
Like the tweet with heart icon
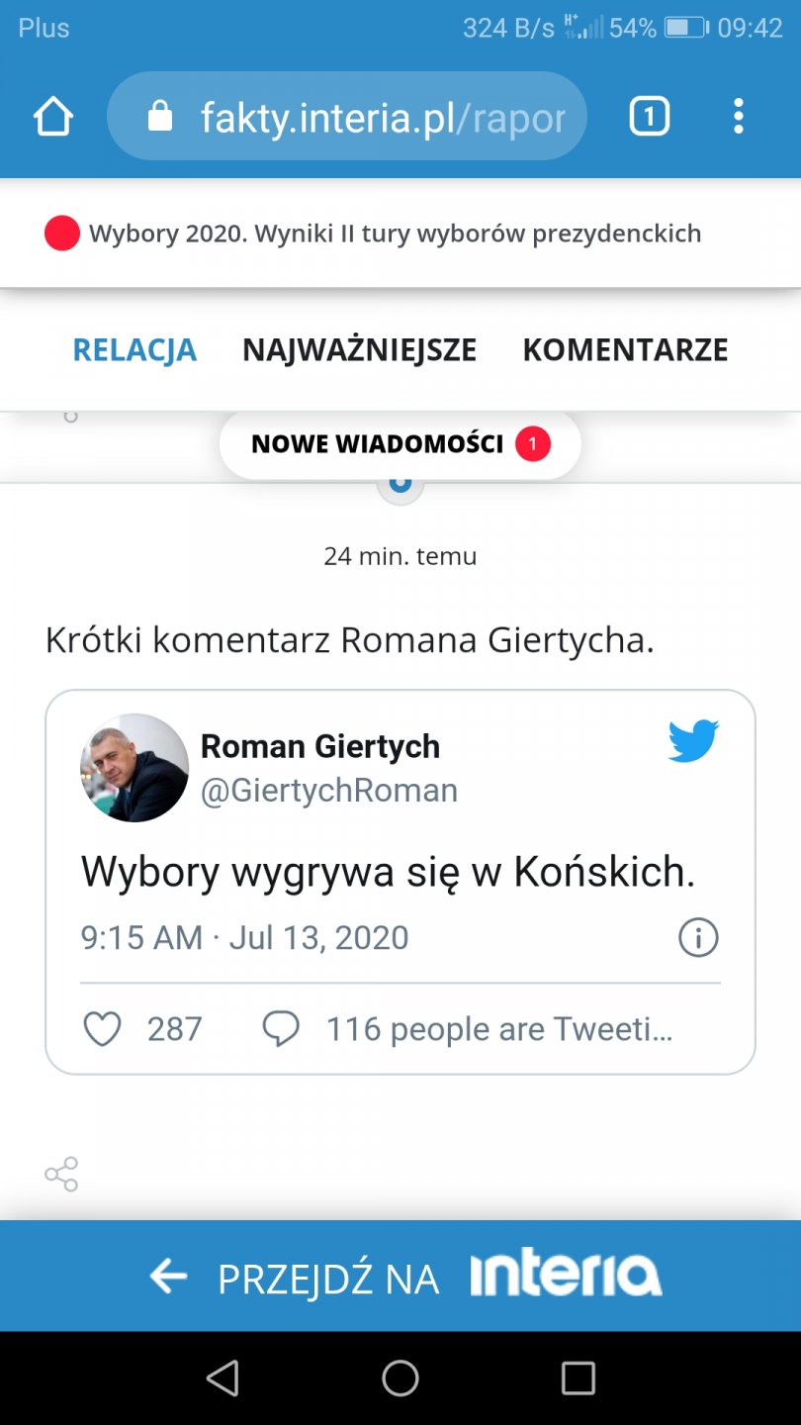[102, 1029]
